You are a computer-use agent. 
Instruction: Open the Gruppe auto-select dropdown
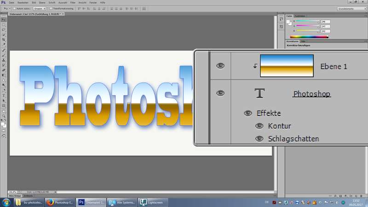coord(39,9)
